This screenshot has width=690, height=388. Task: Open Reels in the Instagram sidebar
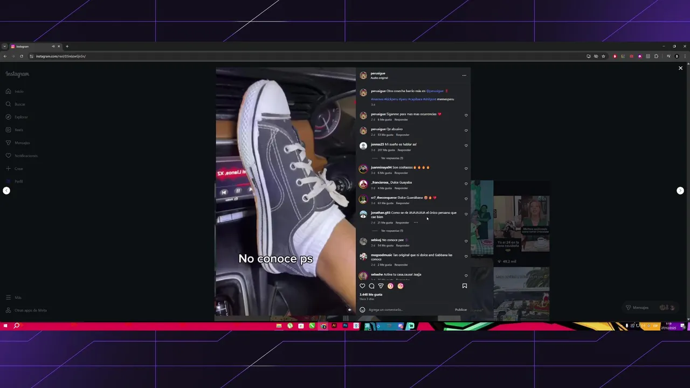pos(15,130)
